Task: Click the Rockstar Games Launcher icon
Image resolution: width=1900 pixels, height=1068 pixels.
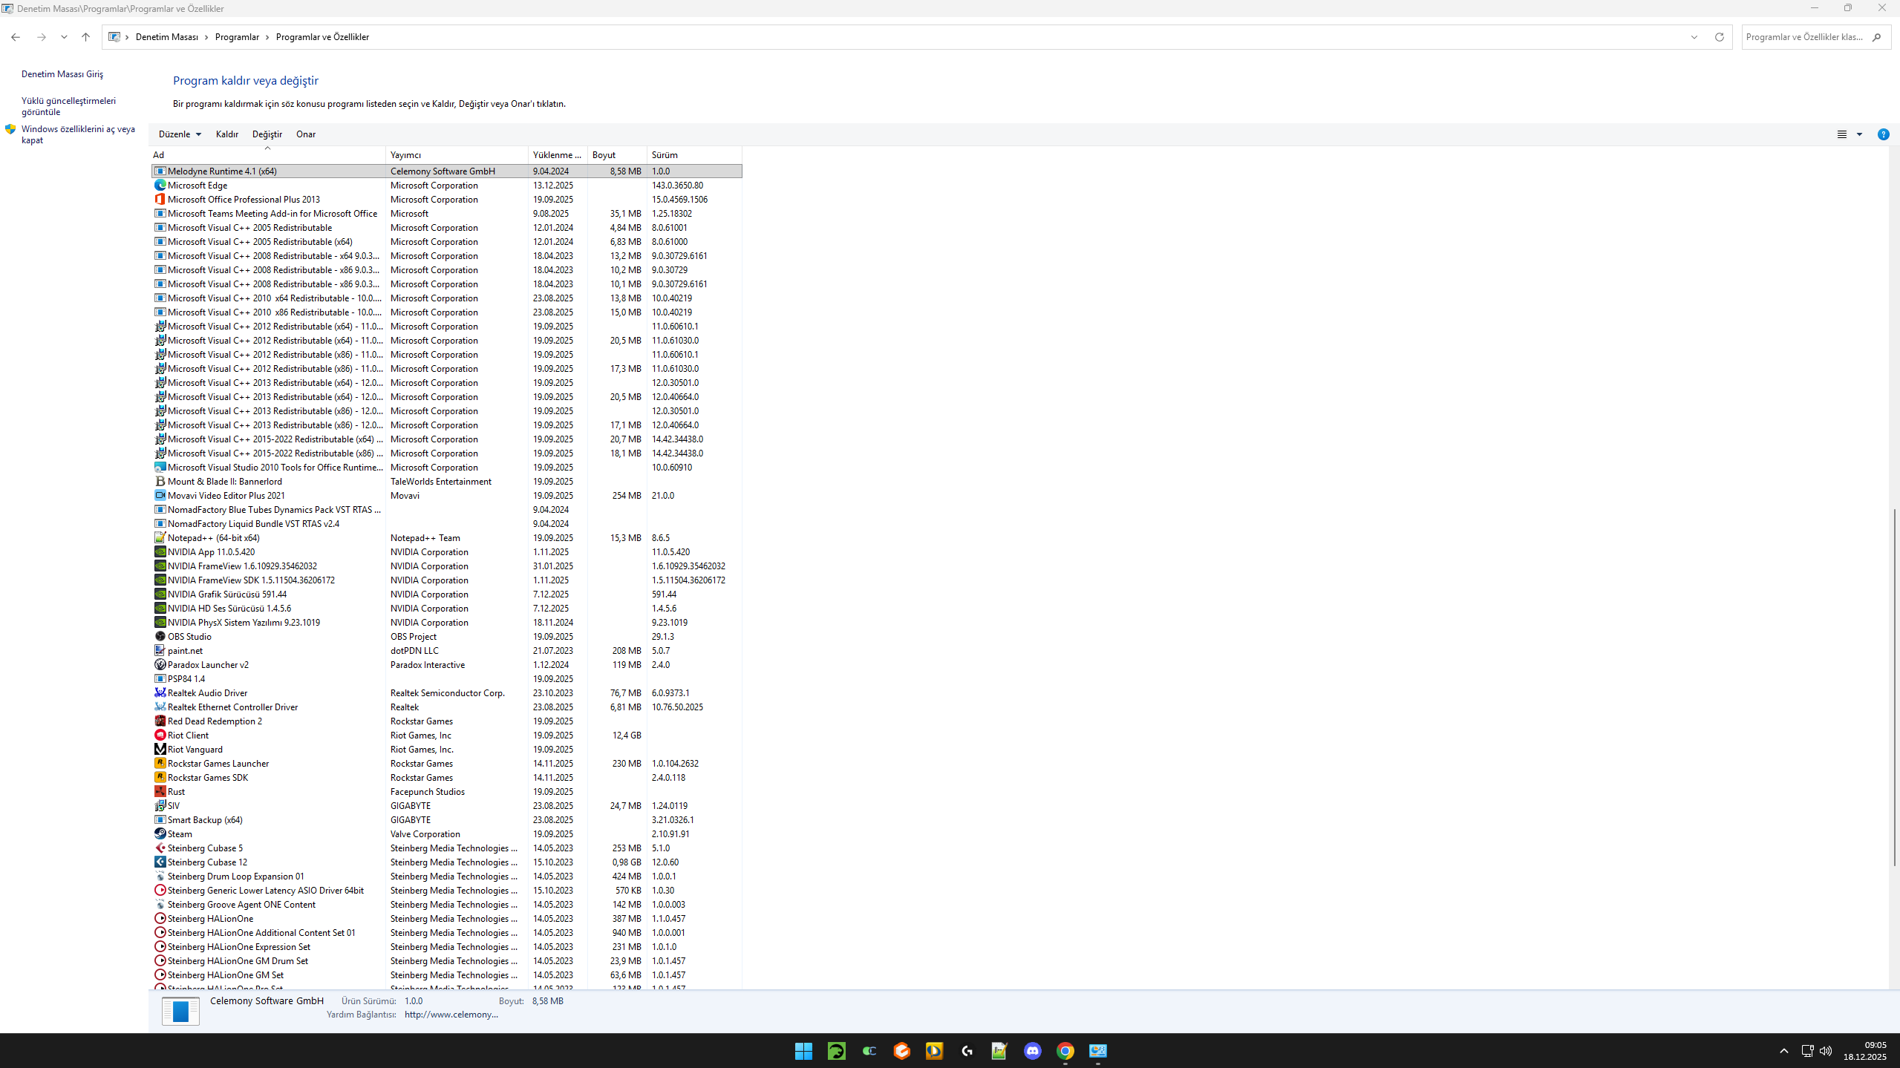Action: pyautogui.click(x=160, y=764)
